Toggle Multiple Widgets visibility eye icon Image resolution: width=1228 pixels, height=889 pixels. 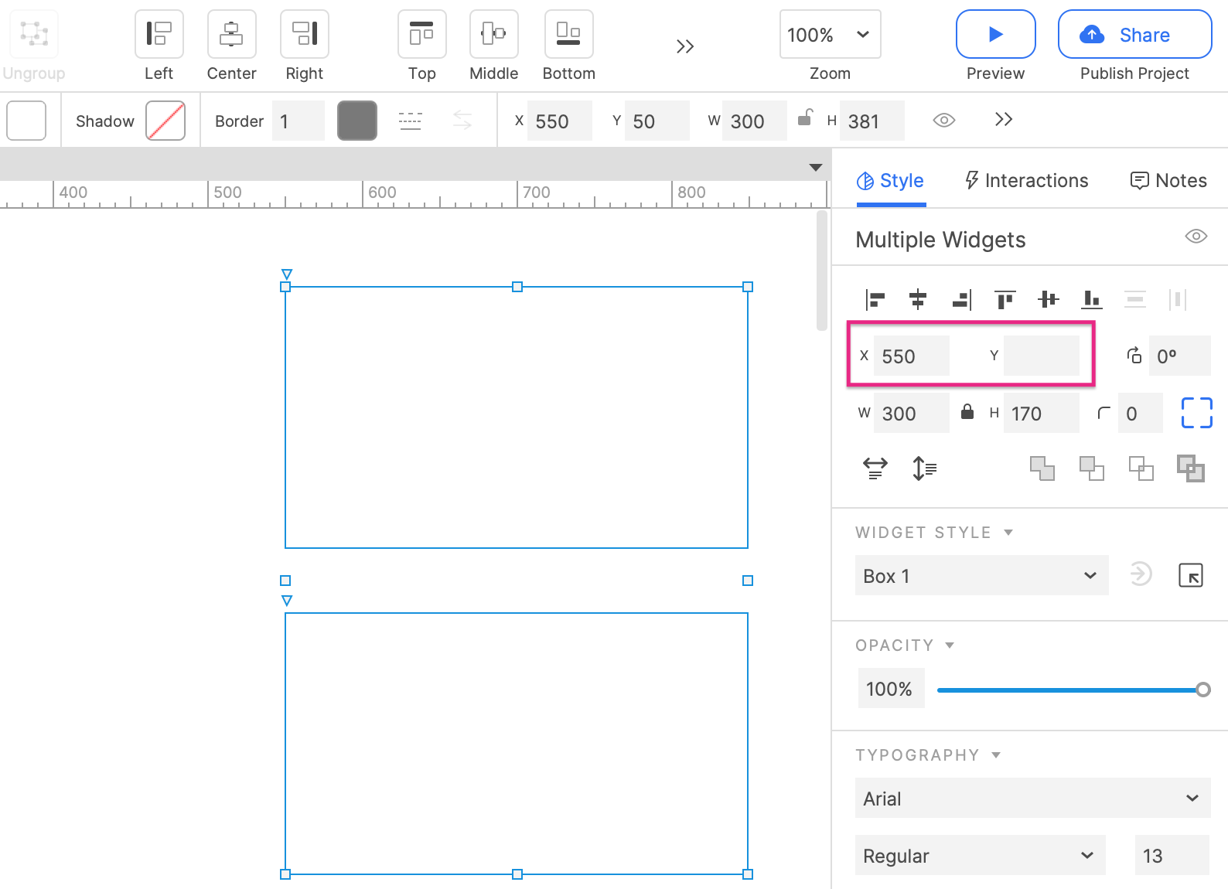[1196, 236]
